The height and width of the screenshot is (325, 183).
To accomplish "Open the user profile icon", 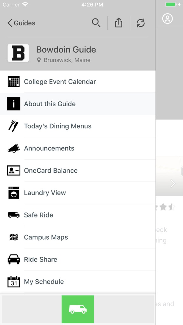I will (x=167, y=19).
